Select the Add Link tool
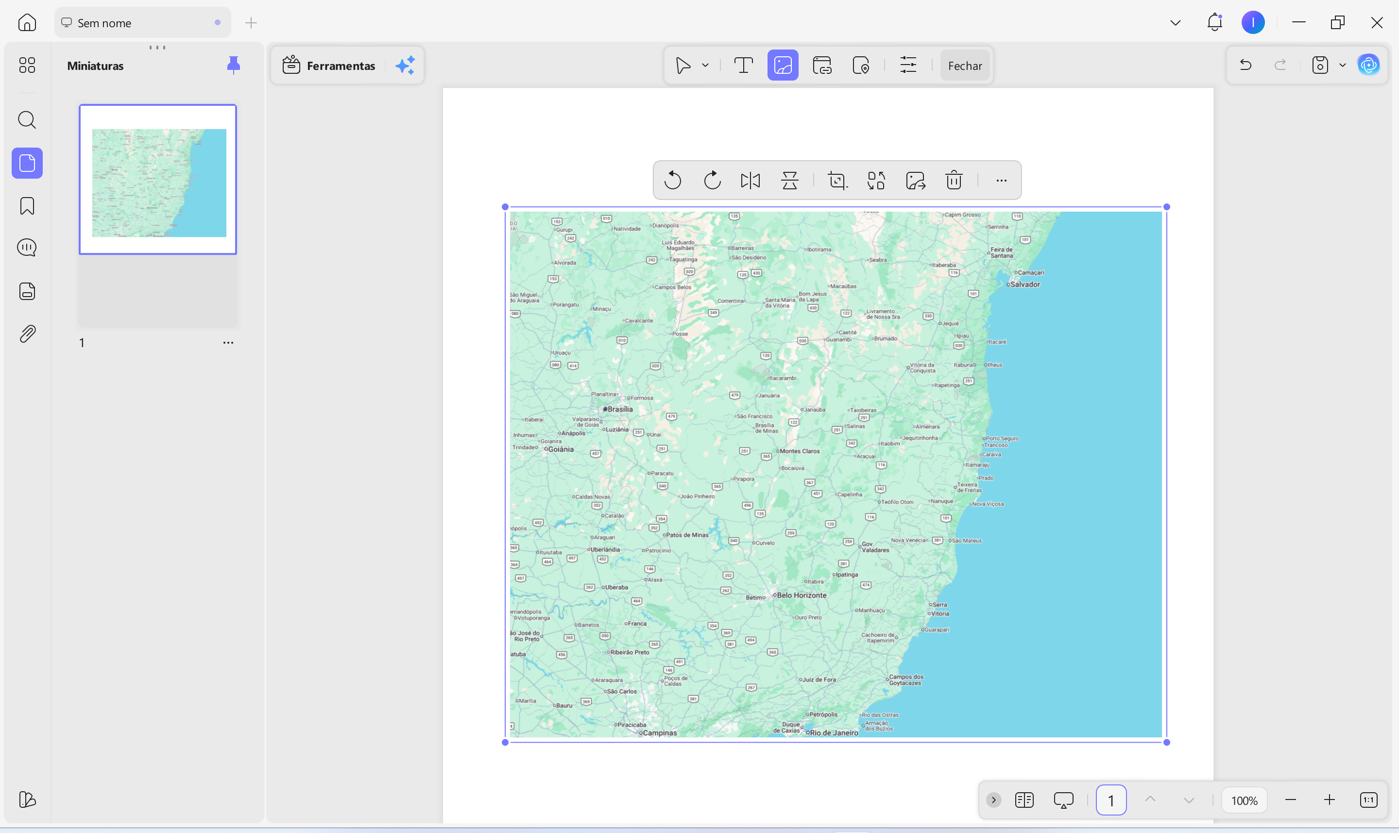The width and height of the screenshot is (1399, 833). point(822,66)
